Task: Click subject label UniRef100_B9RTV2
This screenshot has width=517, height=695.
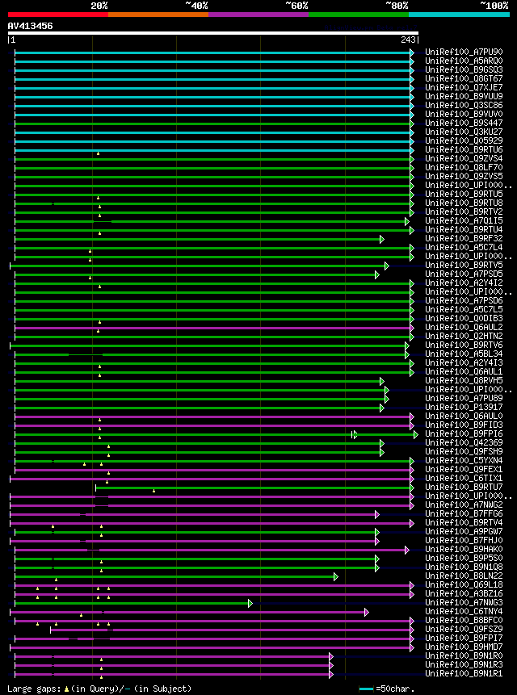Action: (x=464, y=211)
